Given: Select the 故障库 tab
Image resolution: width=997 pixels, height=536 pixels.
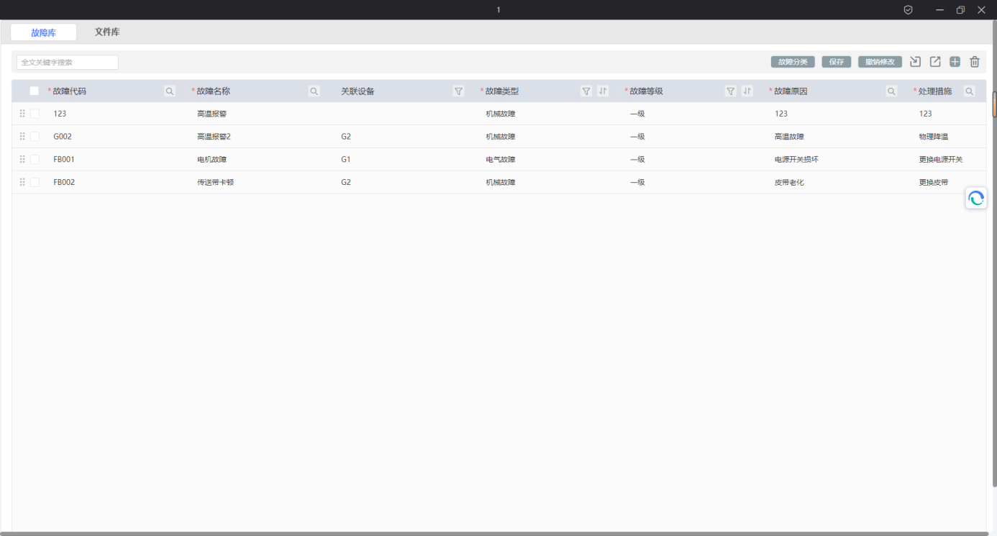Looking at the screenshot, I should [x=43, y=32].
